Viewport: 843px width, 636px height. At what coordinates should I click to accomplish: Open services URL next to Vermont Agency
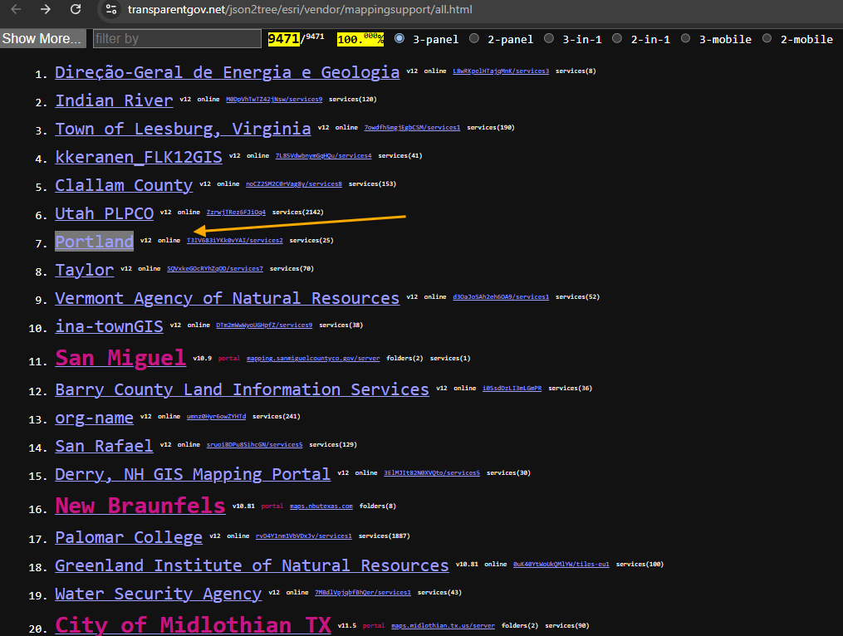coord(501,296)
